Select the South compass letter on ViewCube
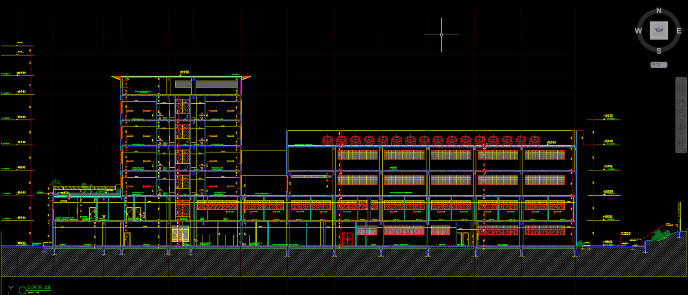688x295 pixels. (659, 51)
